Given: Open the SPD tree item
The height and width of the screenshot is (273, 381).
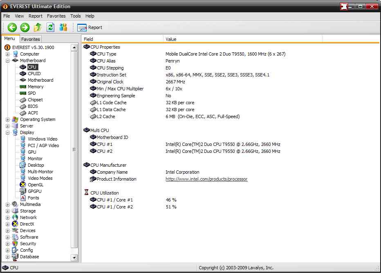Looking at the screenshot, I should 31,93.
